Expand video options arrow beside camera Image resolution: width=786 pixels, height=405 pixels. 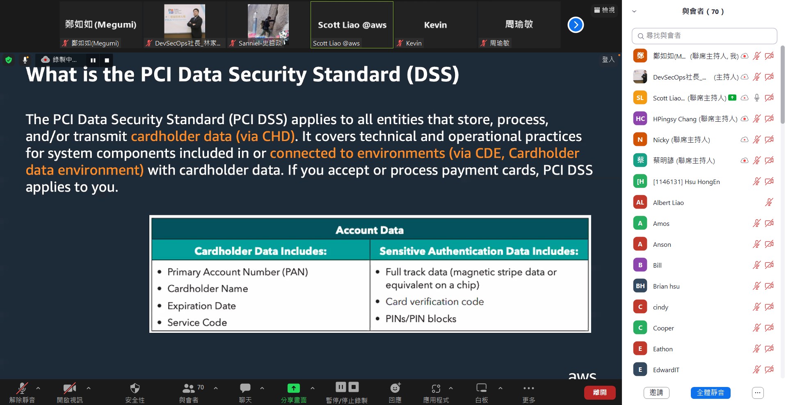click(89, 388)
